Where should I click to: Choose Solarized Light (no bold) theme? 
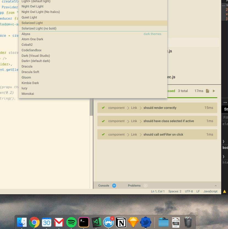tap(93, 28)
